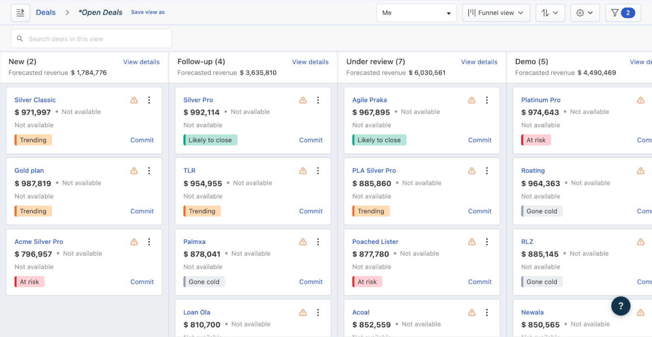Viewport: 652px width, 337px height.
Task: Open the three-dot menu on TLR deal
Action: point(318,171)
